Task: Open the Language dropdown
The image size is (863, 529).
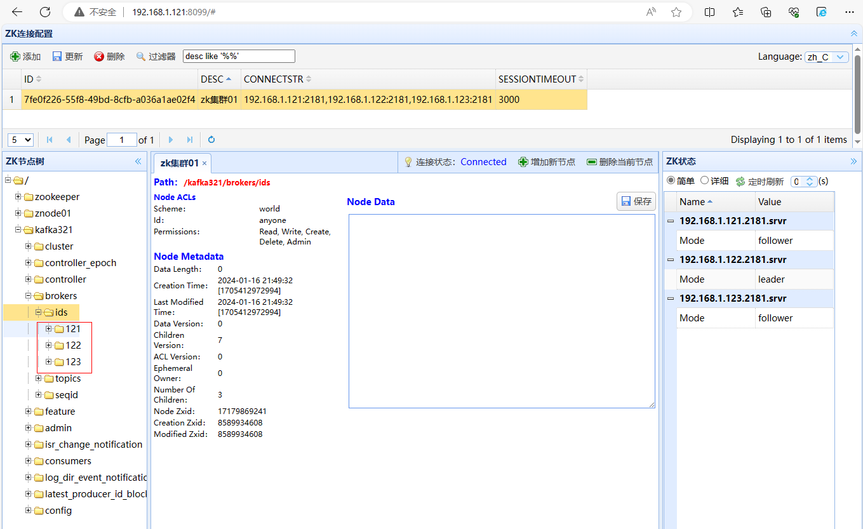Action: (x=841, y=57)
